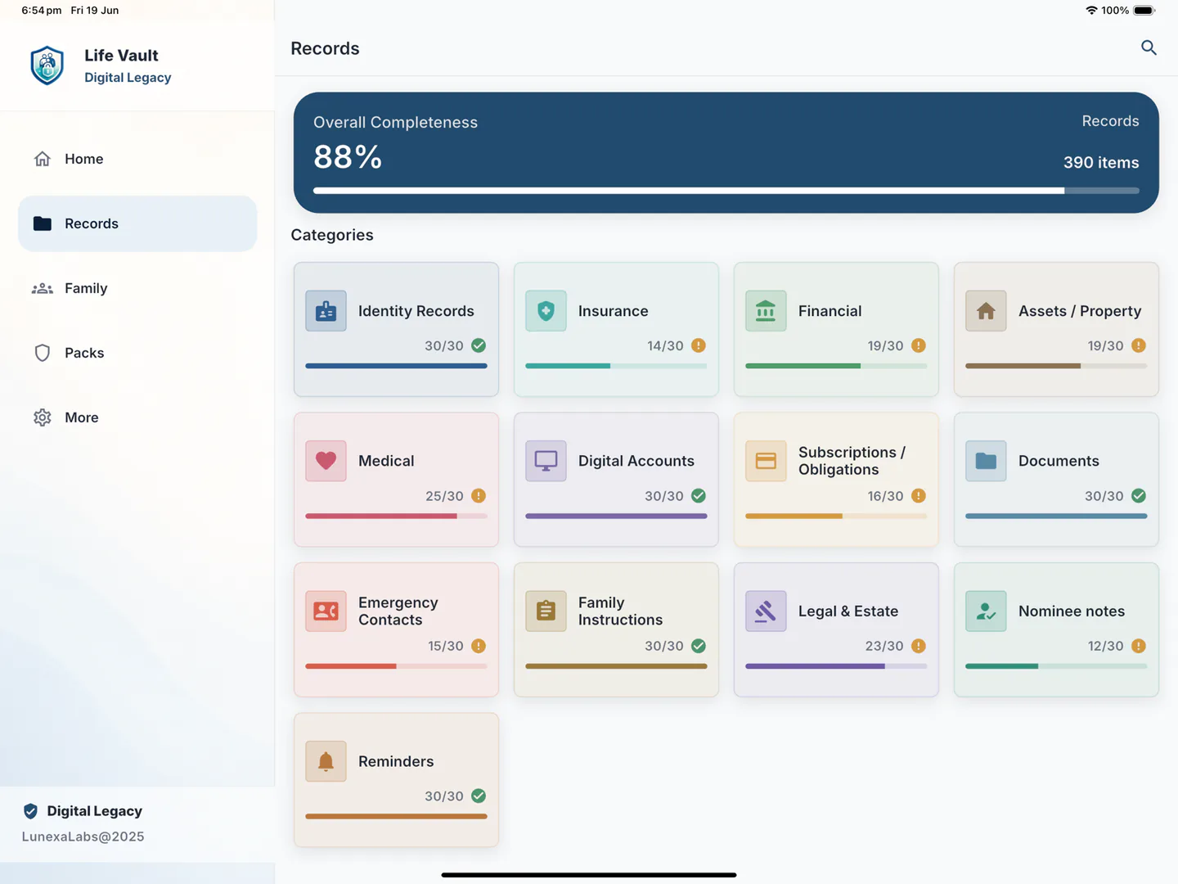Click the Documents folder icon

[986, 461]
